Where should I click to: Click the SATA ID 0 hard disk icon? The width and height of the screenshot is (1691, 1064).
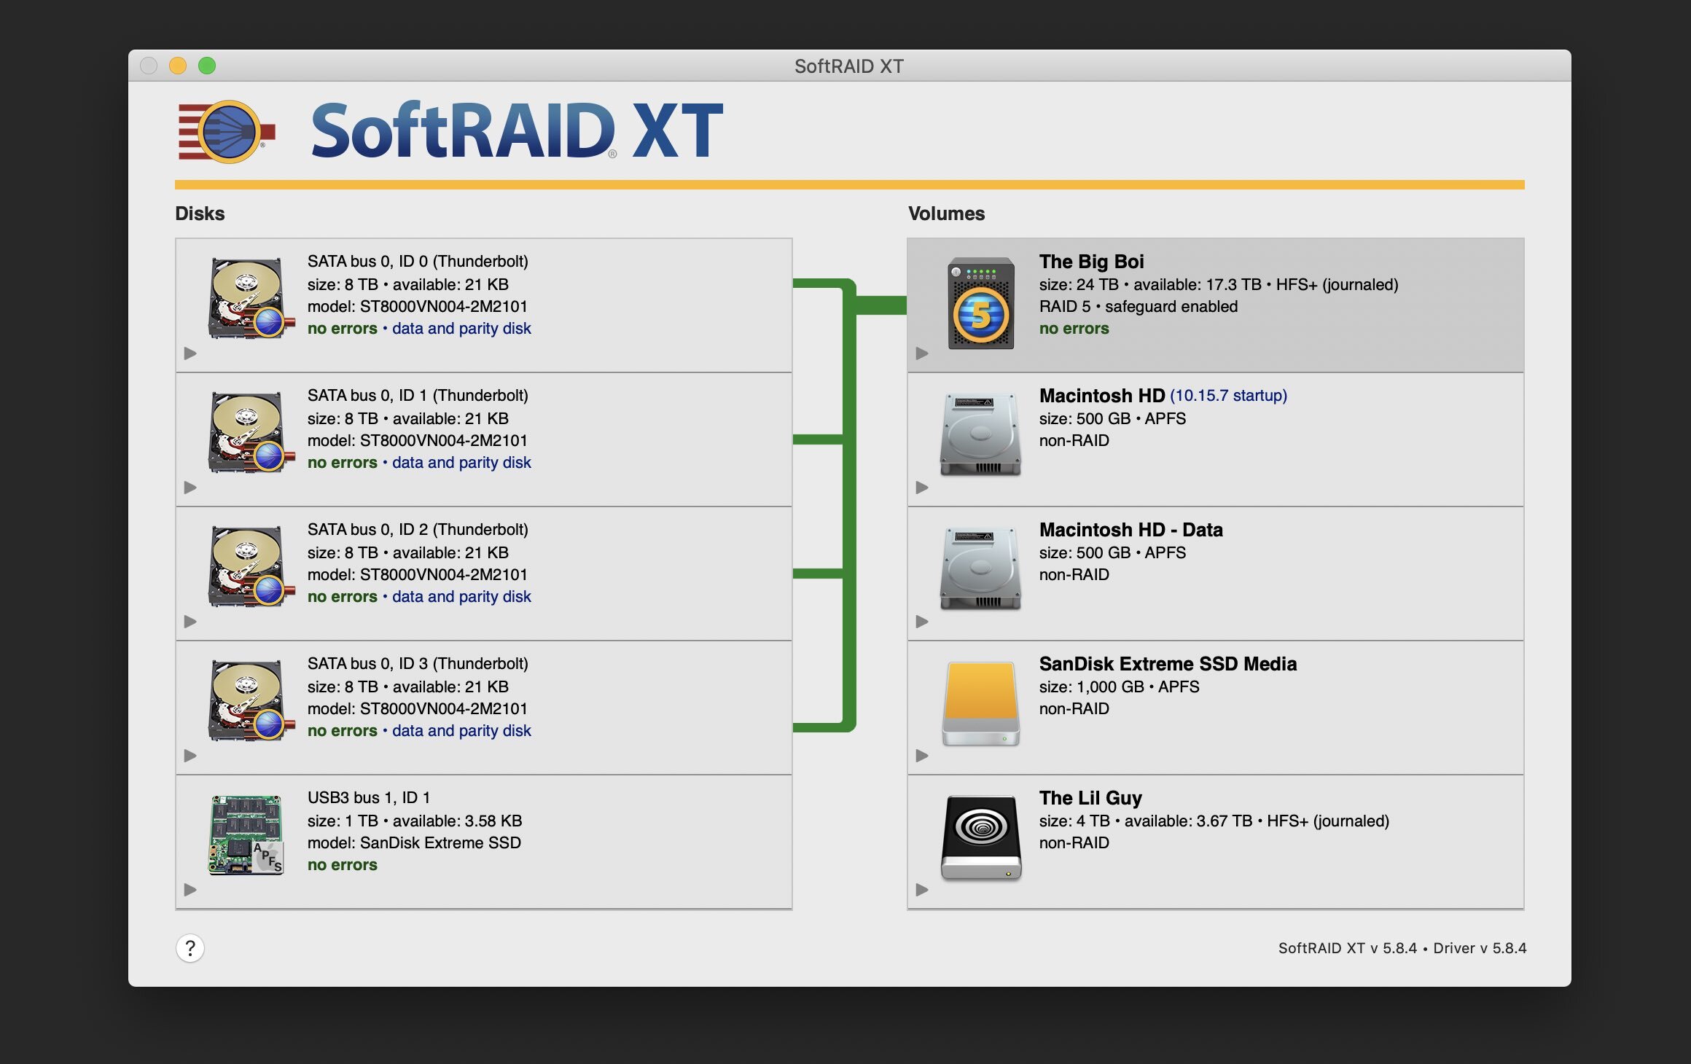pos(250,297)
